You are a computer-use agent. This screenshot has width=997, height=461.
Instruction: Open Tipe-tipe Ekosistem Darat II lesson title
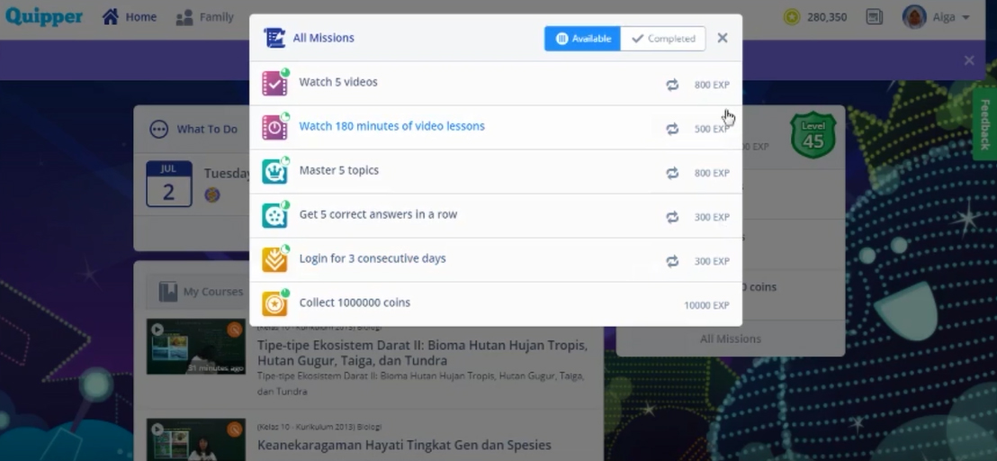[422, 353]
